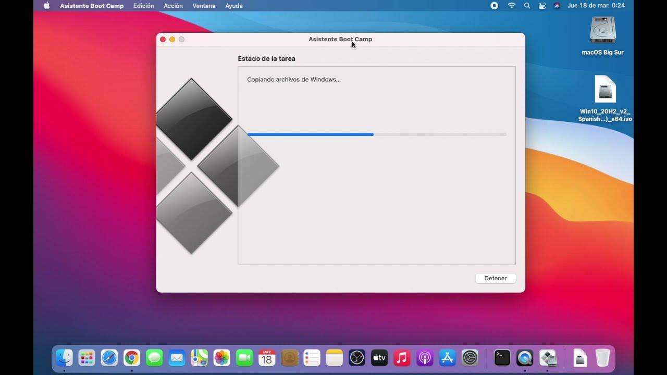This screenshot has width=667, height=375.
Task: Open QuickTime Player from the Dock
Action: click(525, 358)
